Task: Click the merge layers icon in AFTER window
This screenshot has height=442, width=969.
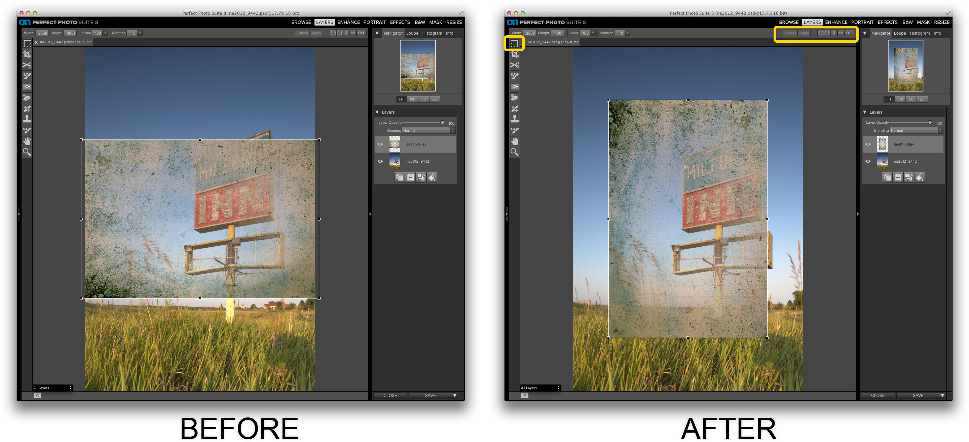Action: pos(908,177)
